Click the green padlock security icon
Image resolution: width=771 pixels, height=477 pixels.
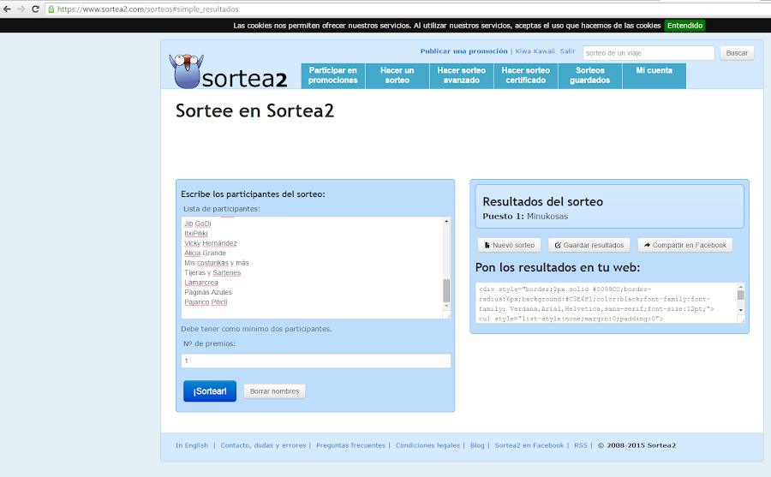pos(51,9)
